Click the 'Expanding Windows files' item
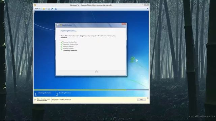Viewport: 216px width, 121px height. point(70,44)
